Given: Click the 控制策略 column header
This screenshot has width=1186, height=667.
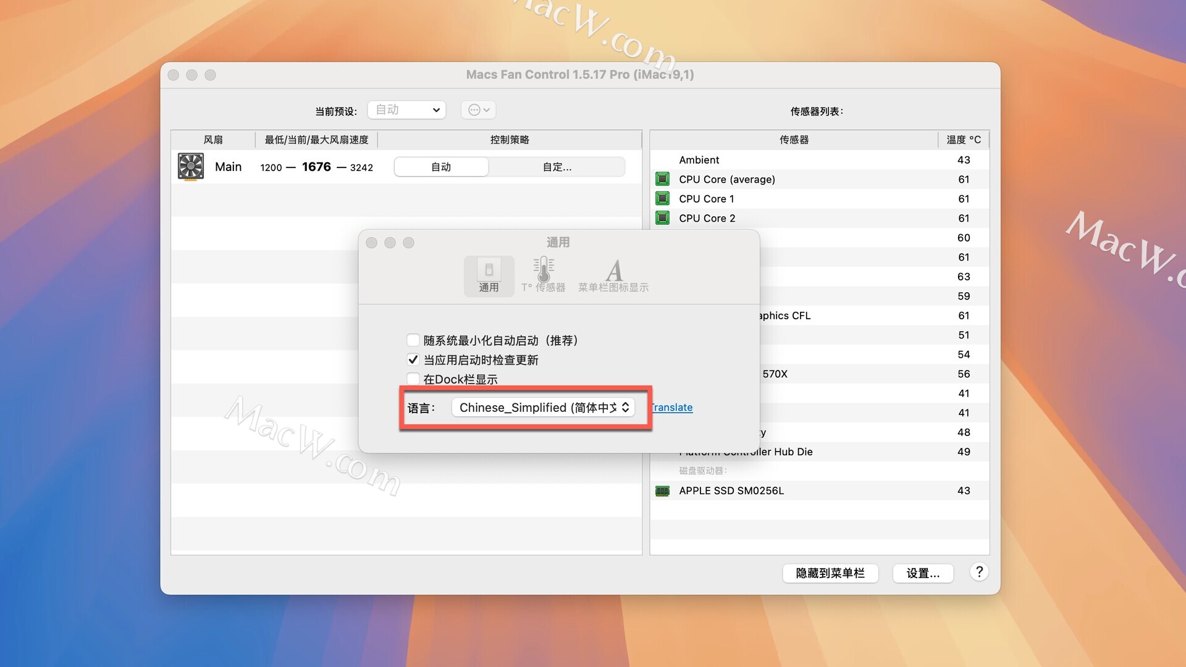Looking at the screenshot, I should (510, 140).
